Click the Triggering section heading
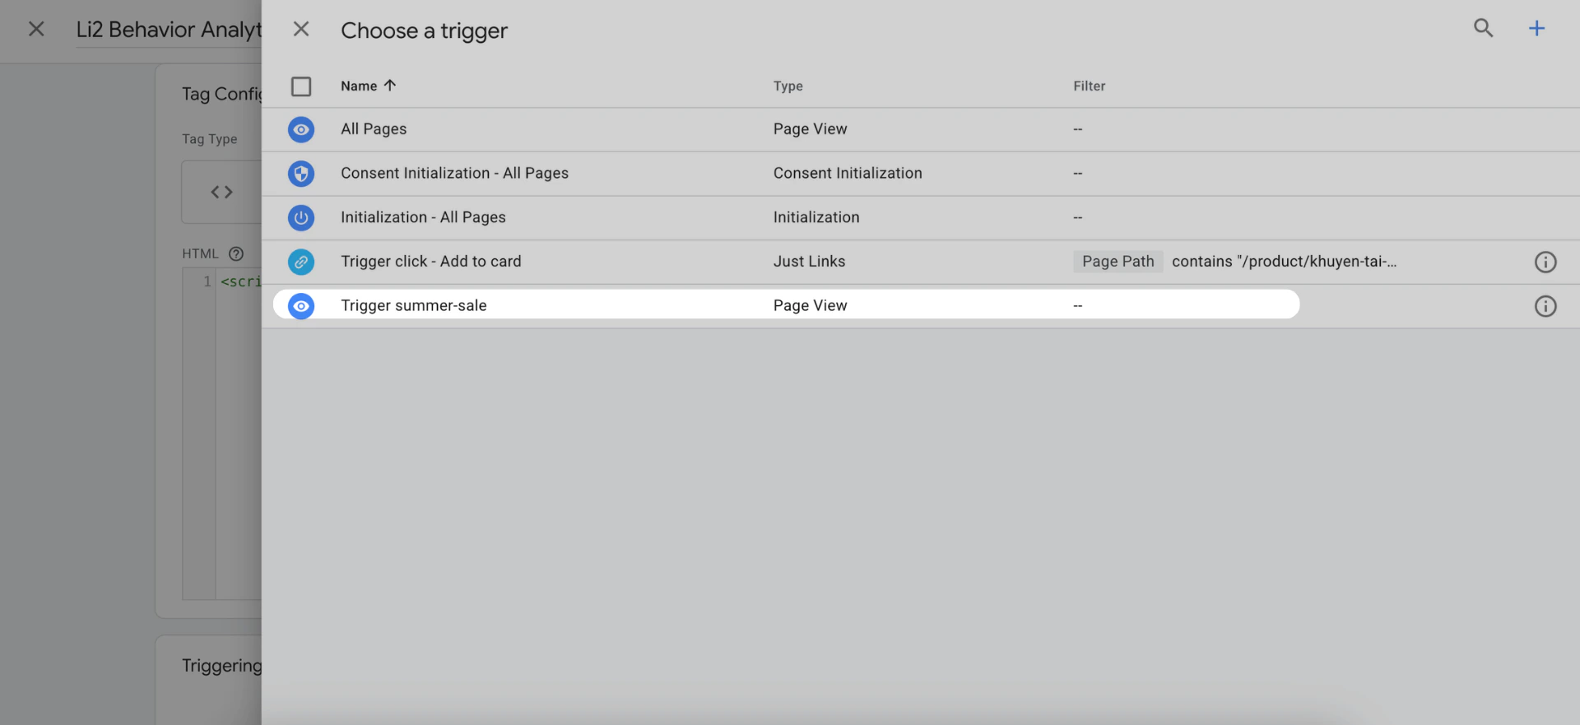This screenshot has height=725, width=1580. point(221,665)
